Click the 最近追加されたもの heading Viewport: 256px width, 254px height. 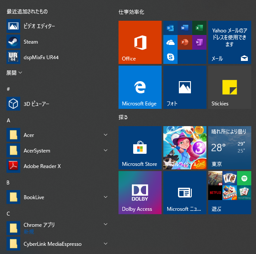coord(27,12)
